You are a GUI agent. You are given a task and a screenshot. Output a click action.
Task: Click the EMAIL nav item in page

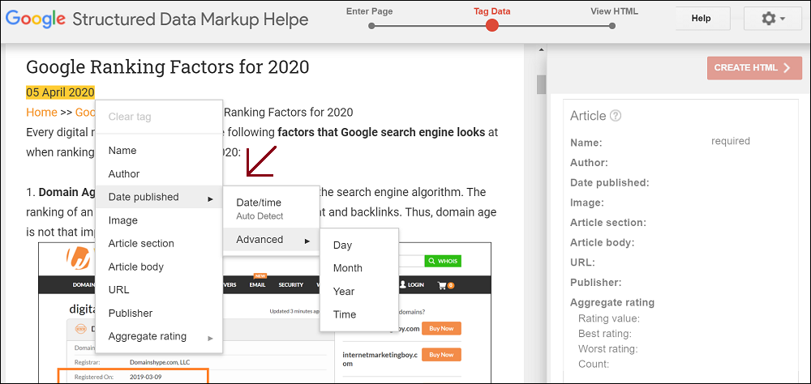(256, 285)
